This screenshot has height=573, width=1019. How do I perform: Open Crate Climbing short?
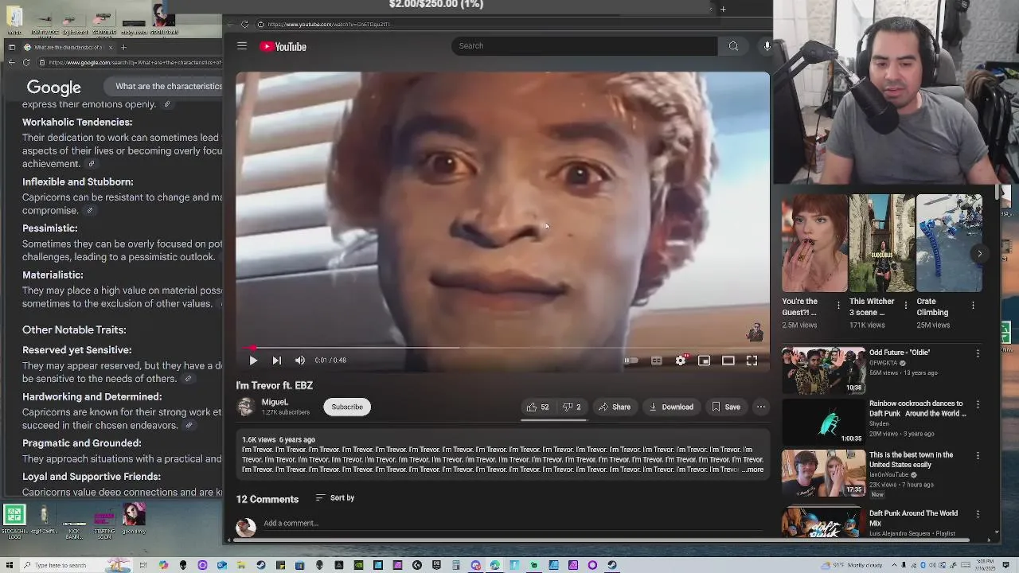pyautogui.click(x=949, y=244)
